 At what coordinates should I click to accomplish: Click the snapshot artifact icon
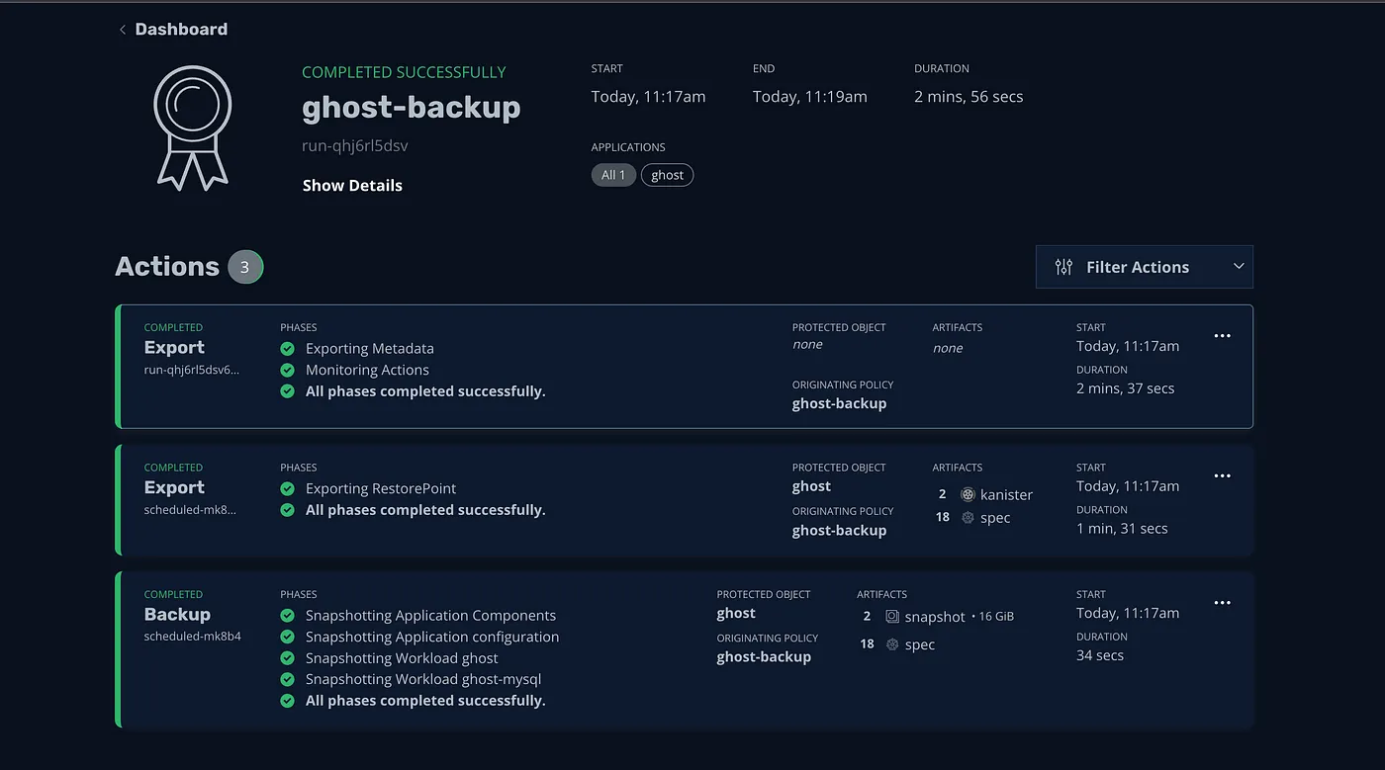(x=892, y=617)
